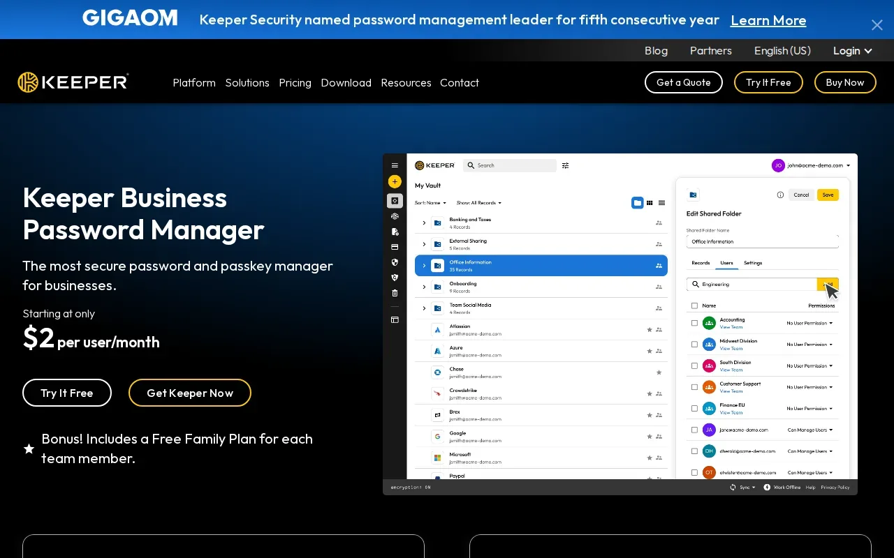Check the Midwest Division checkbox
Image resolution: width=894 pixels, height=558 pixels.
[x=694, y=345]
